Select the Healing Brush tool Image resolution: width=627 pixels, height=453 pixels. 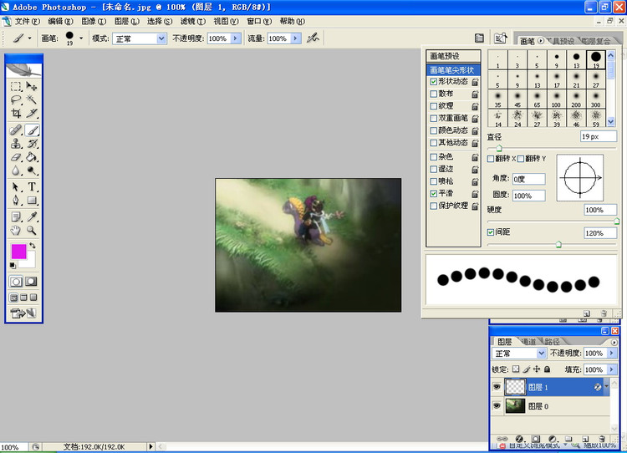(x=16, y=130)
